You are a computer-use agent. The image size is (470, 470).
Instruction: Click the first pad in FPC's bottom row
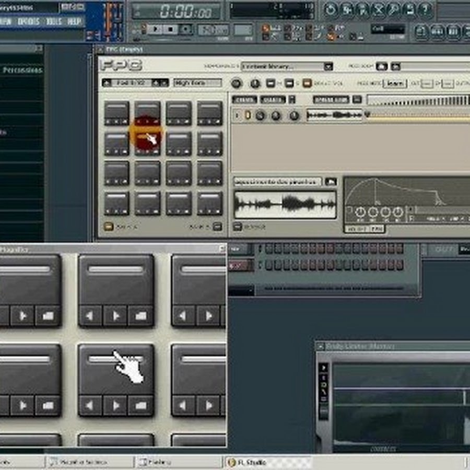tap(116, 203)
